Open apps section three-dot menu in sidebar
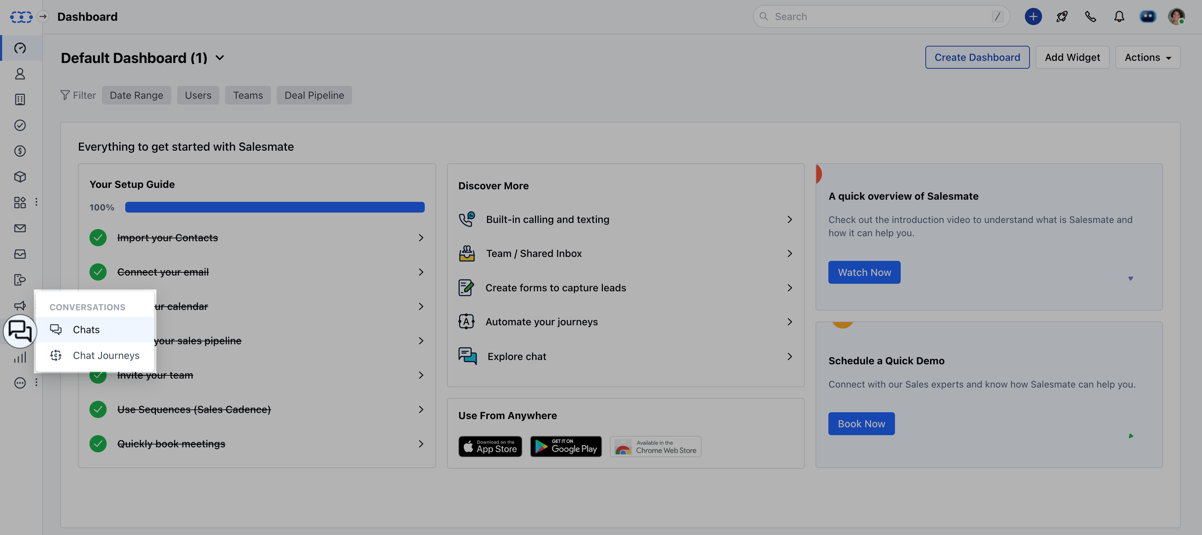 tap(37, 202)
